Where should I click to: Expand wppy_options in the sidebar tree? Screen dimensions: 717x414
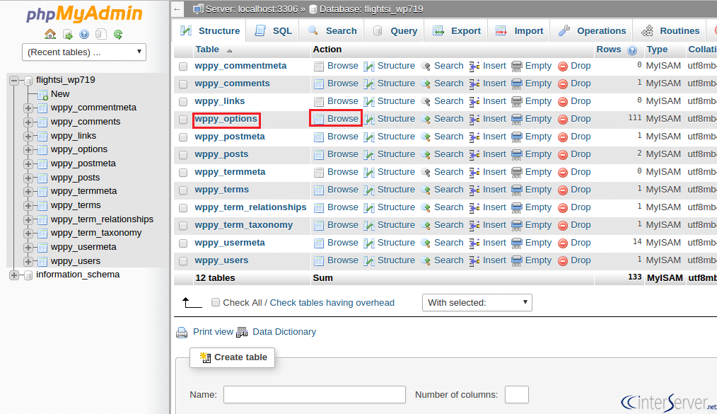pyautogui.click(x=28, y=149)
